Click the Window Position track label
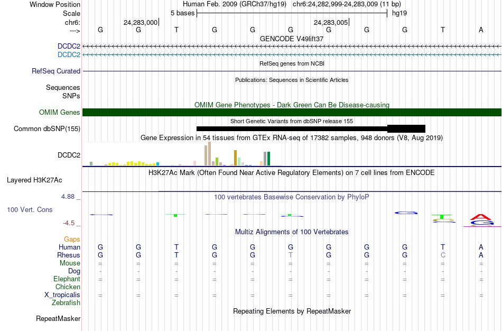 (55, 4)
